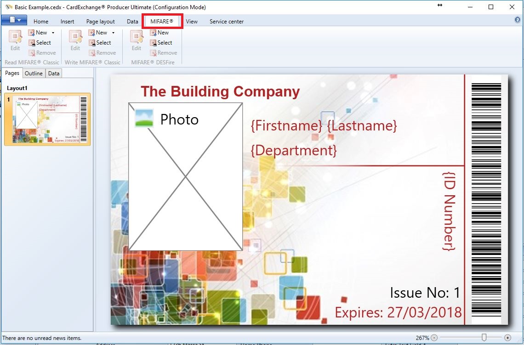
Task: Select the barcode on the card
Action: [486, 199]
